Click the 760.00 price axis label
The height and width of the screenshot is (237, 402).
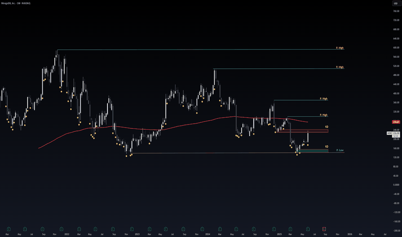coord(396,11)
